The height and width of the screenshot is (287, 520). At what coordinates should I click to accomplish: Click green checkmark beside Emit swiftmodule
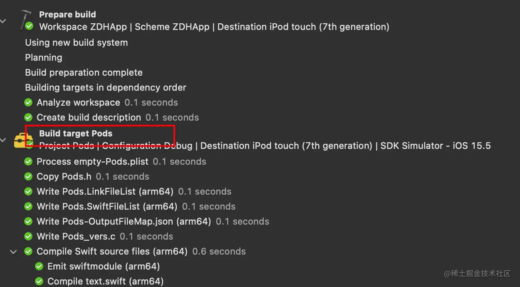pyautogui.click(x=39, y=266)
